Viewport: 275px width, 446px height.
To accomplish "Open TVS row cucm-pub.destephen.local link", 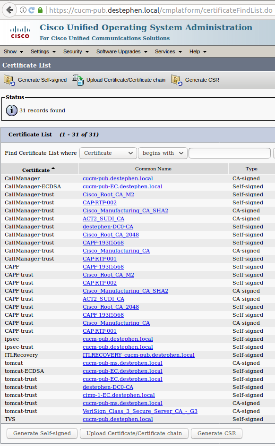I will (118, 419).
